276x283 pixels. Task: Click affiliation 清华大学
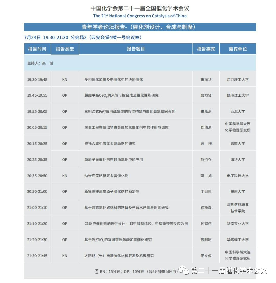[x=238, y=160]
